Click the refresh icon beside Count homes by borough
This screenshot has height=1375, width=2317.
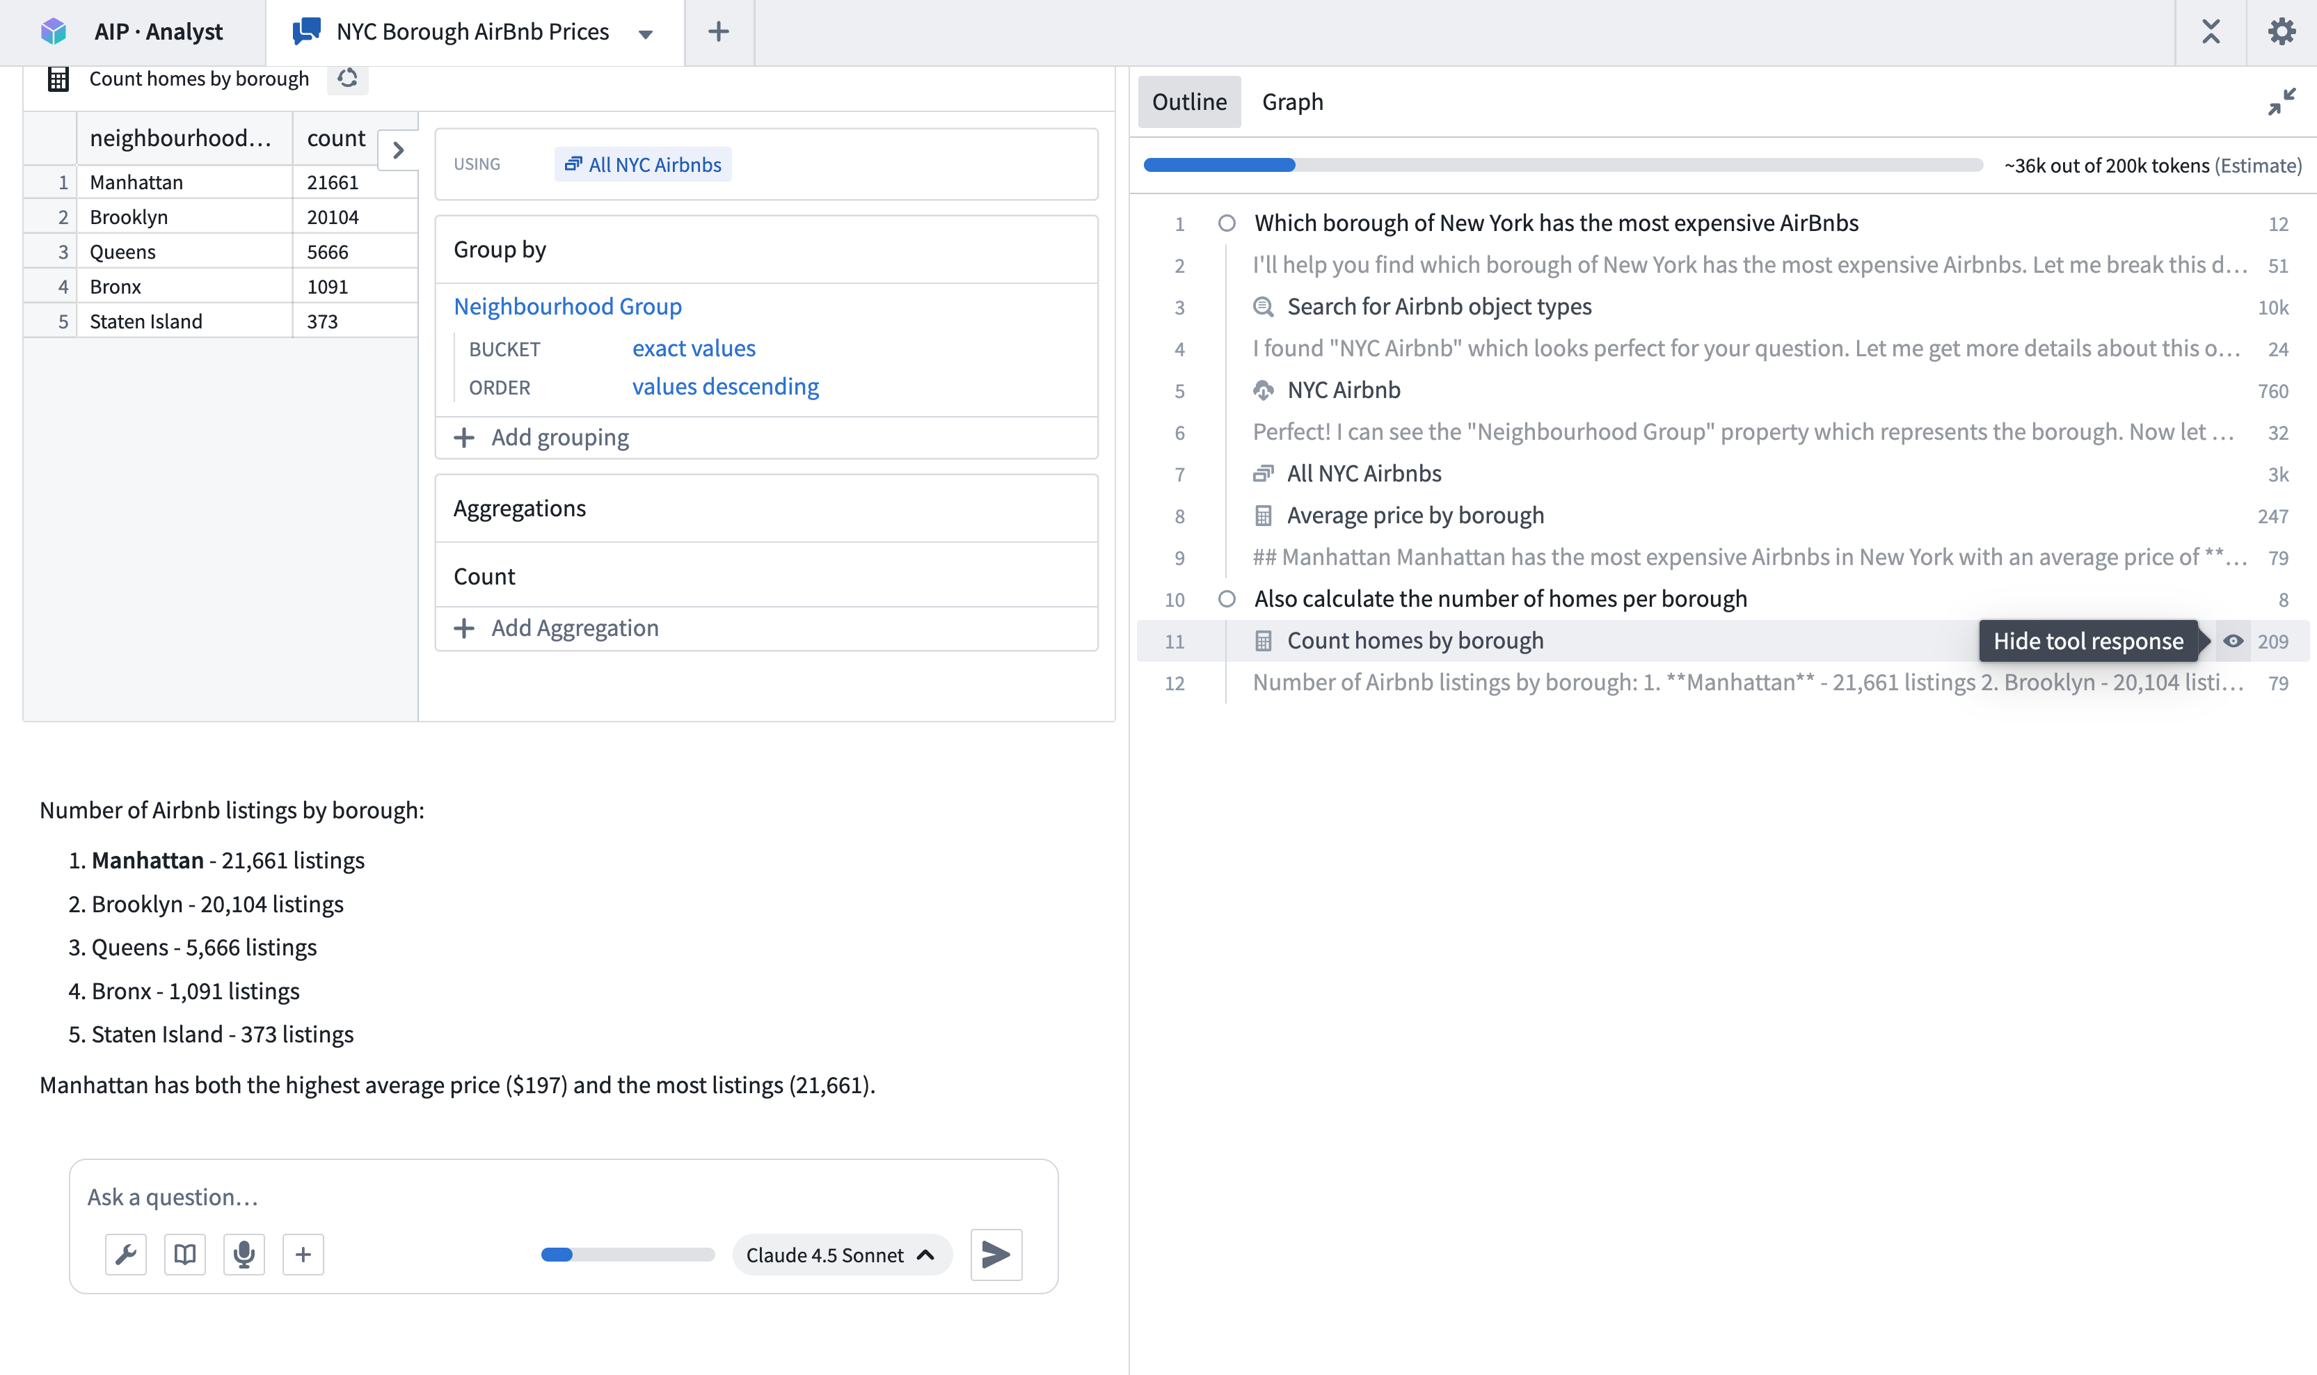click(x=347, y=79)
